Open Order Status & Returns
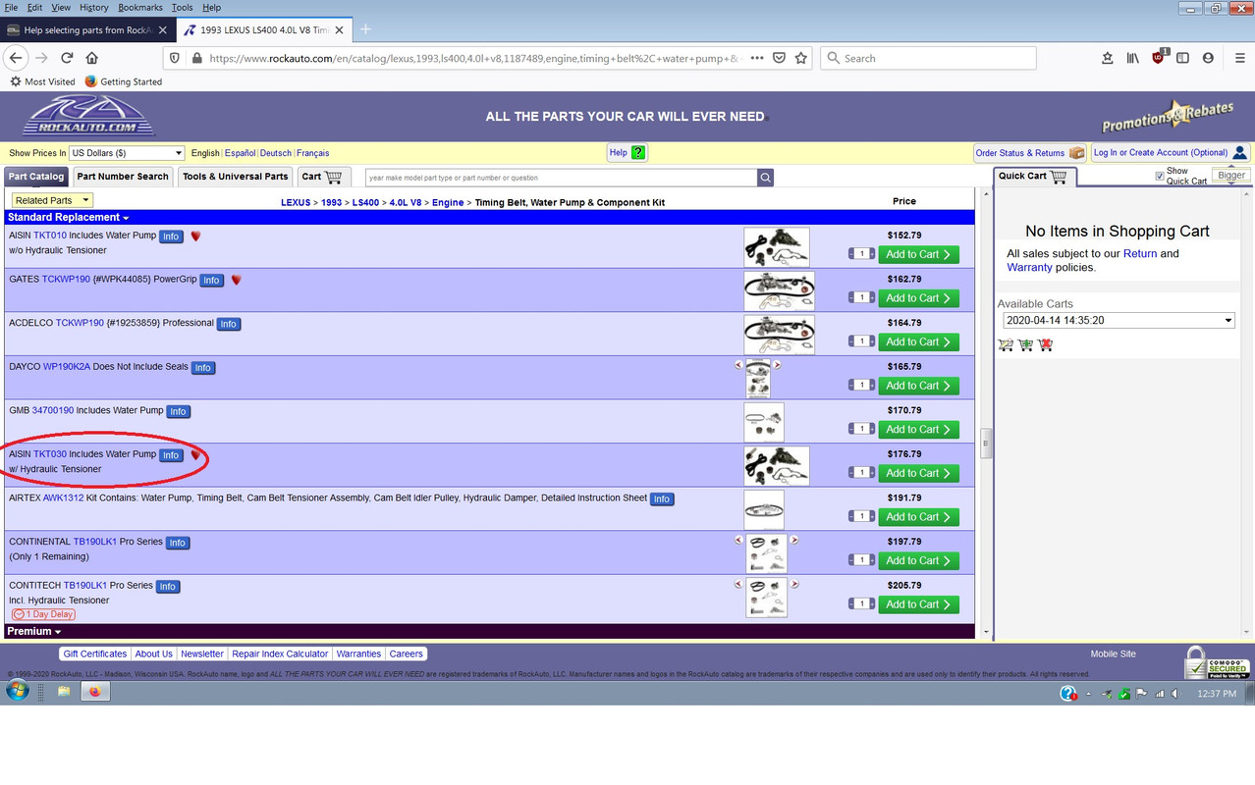The height and width of the screenshot is (785, 1255). point(1029,153)
